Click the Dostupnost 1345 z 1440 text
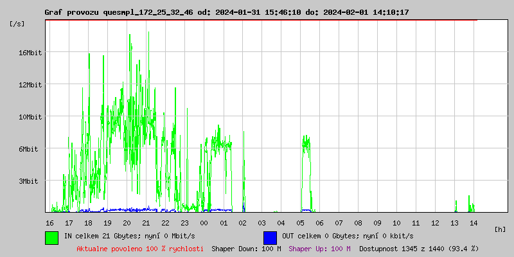The height and width of the screenshot is (257, 514). [x=418, y=249]
